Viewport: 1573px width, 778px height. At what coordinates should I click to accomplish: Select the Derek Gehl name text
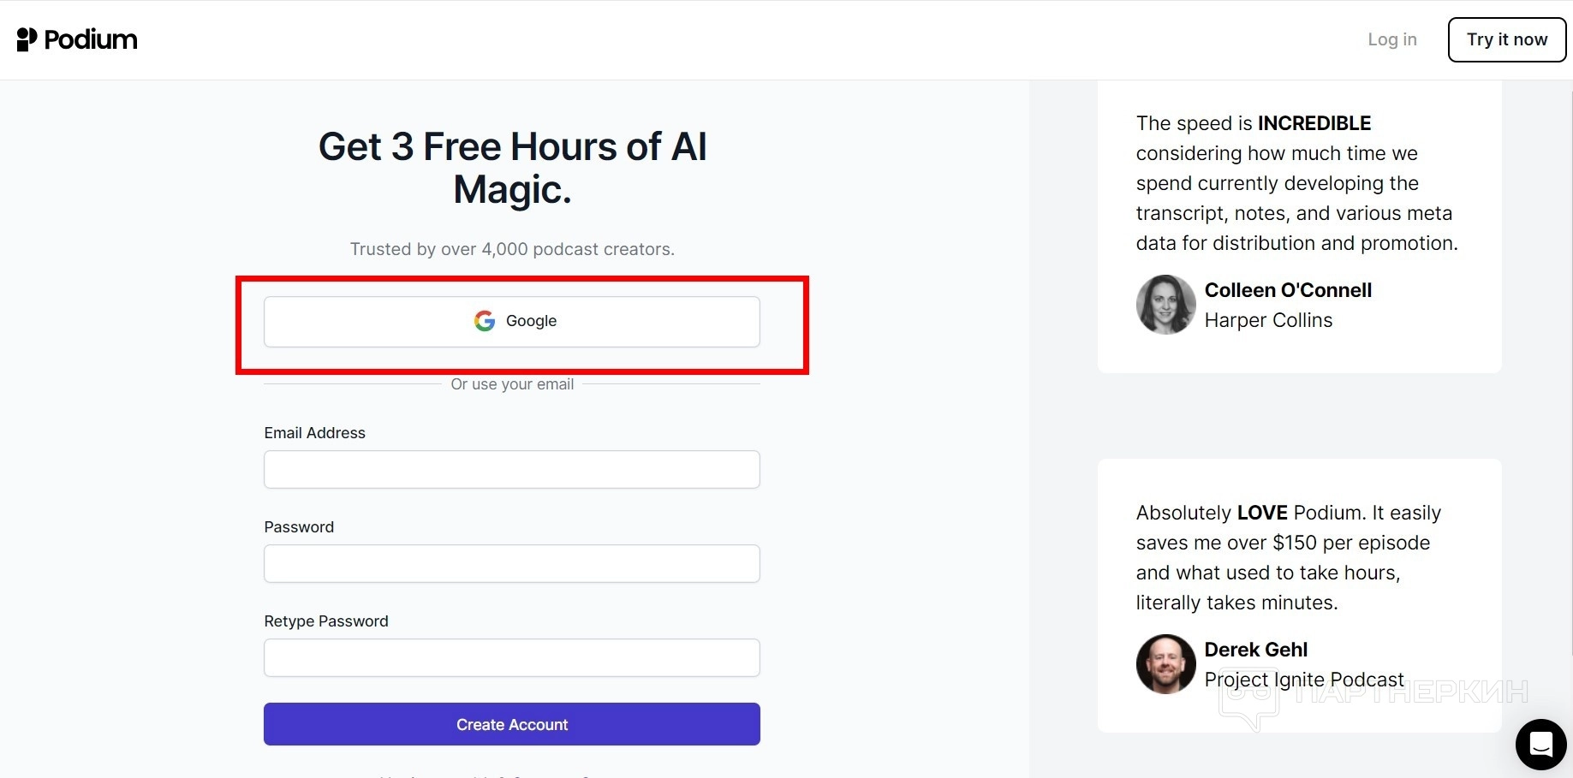click(x=1255, y=650)
